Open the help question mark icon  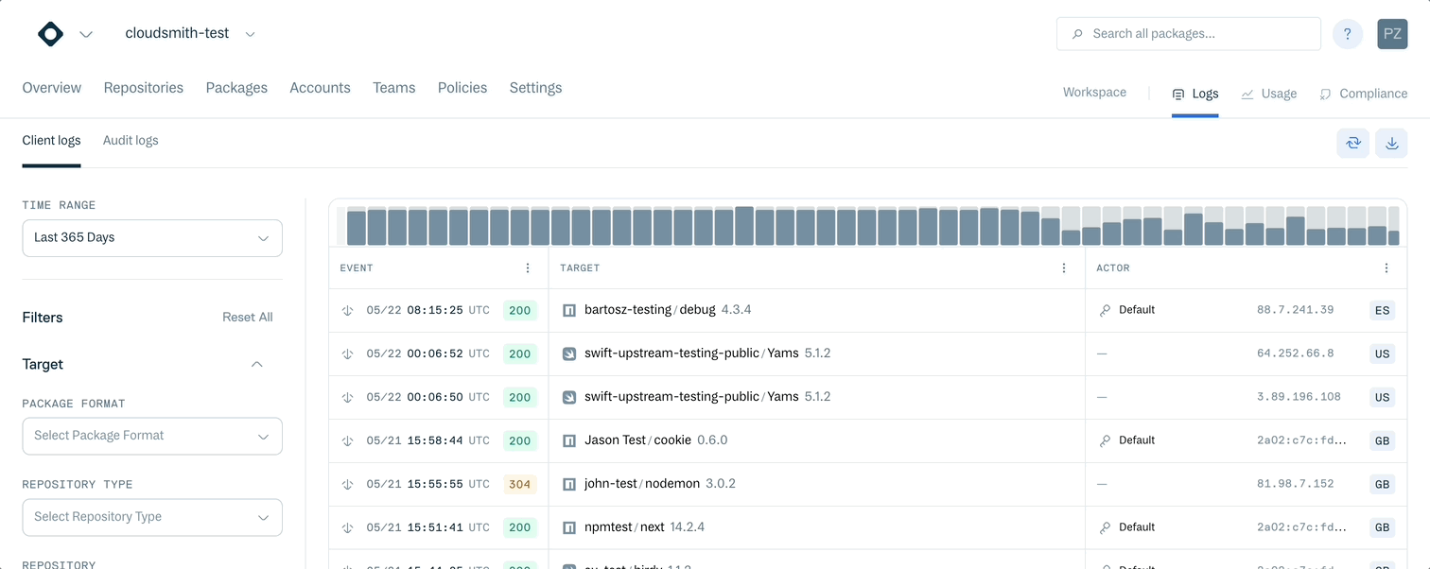click(x=1347, y=33)
